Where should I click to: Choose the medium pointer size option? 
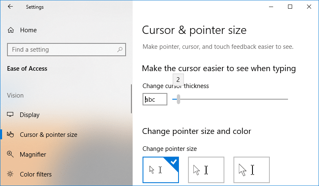pyautogui.click(x=206, y=169)
